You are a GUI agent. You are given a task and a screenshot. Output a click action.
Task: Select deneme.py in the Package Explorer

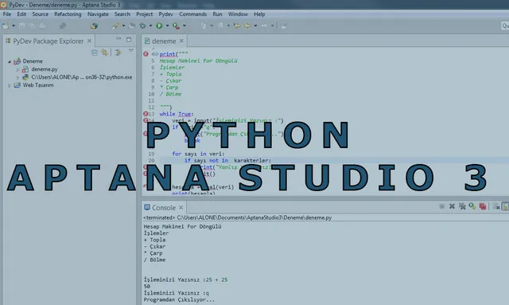tap(45, 69)
